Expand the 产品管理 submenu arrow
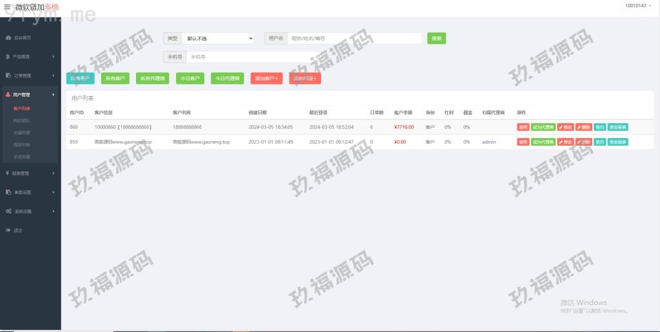This screenshot has width=660, height=332. pyautogui.click(x=53, y=57)
